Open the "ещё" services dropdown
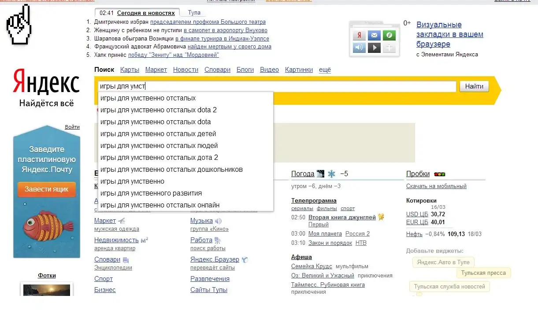The height and width of the screenshot is (314, 538). pyautogui.click(x=325, y=70)
